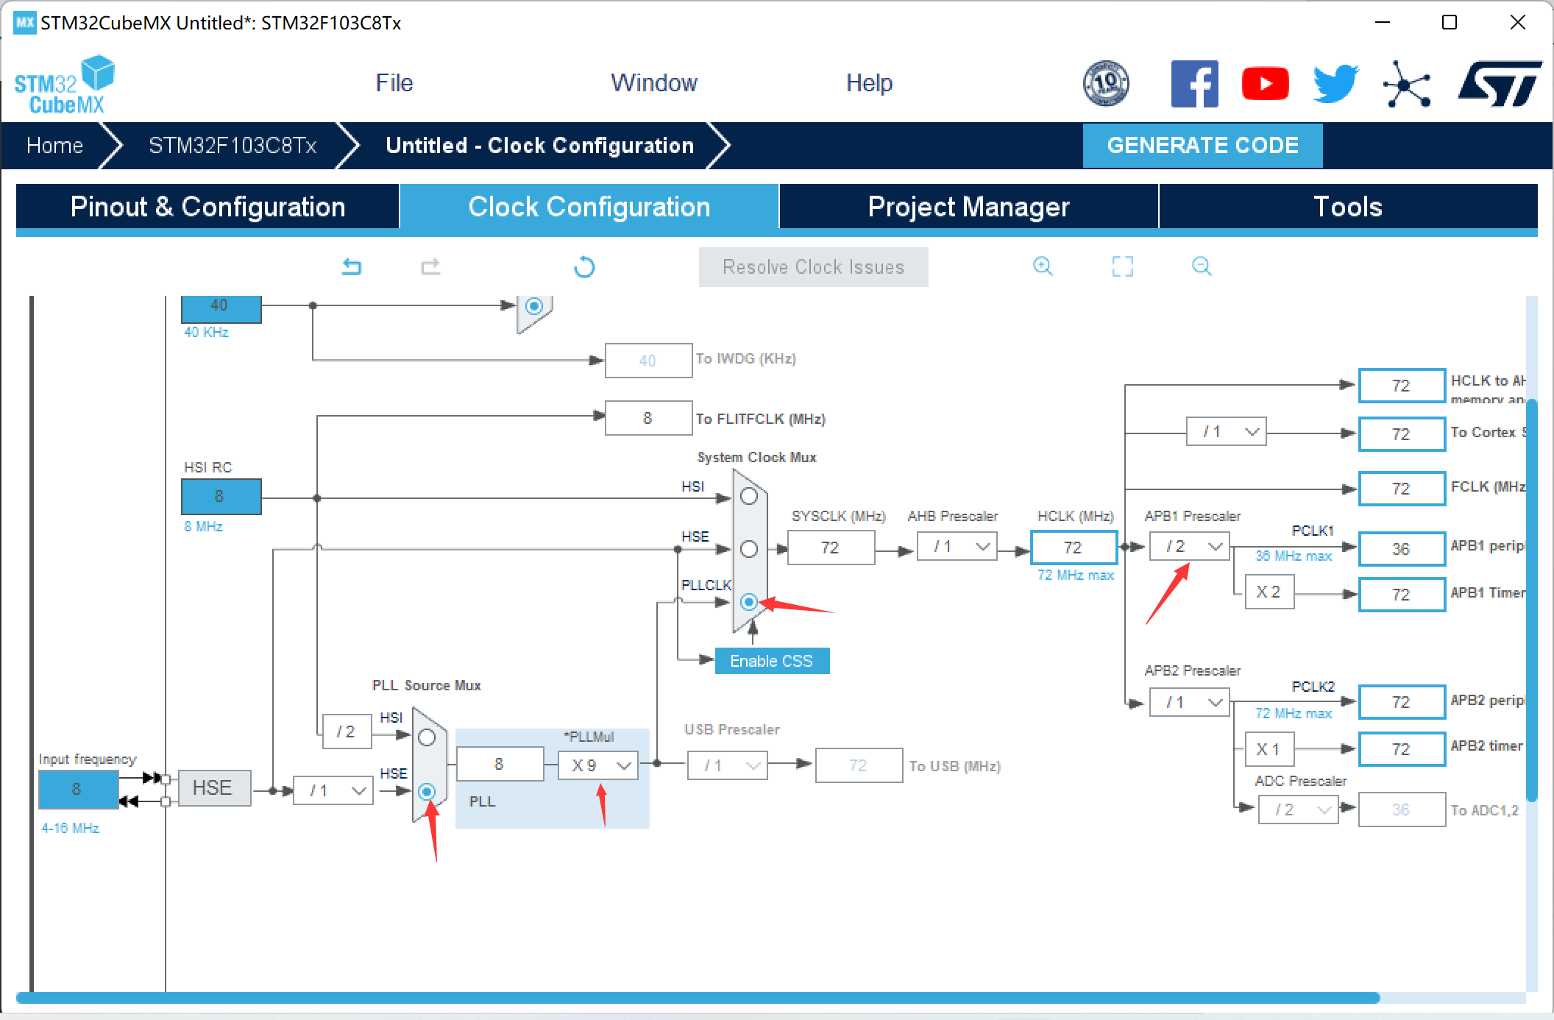Click the HSI RC 8 MHz block
Viewport: 1554px width, 1020px height.
pyautogui.click(x=221, y=496)
